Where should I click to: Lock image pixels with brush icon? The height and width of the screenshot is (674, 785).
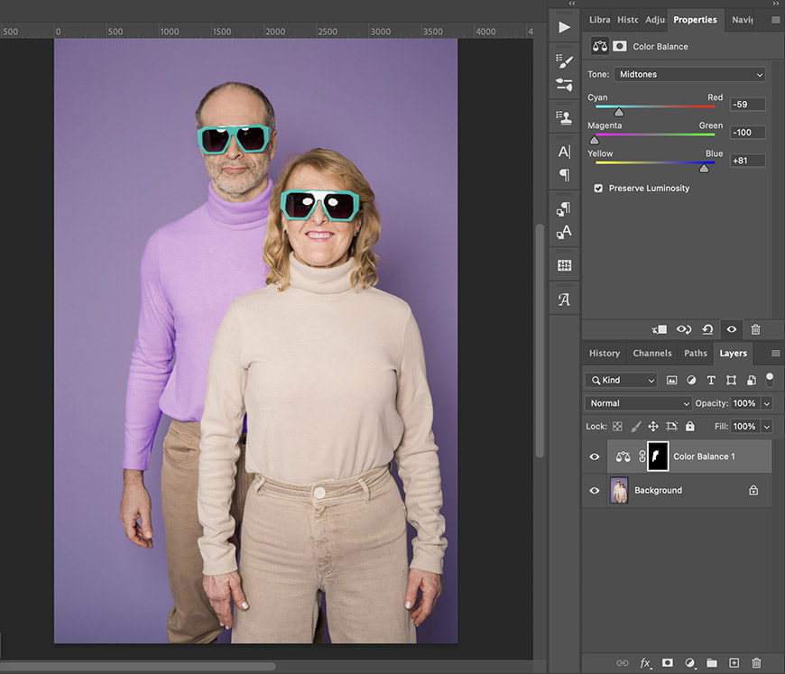635,426
